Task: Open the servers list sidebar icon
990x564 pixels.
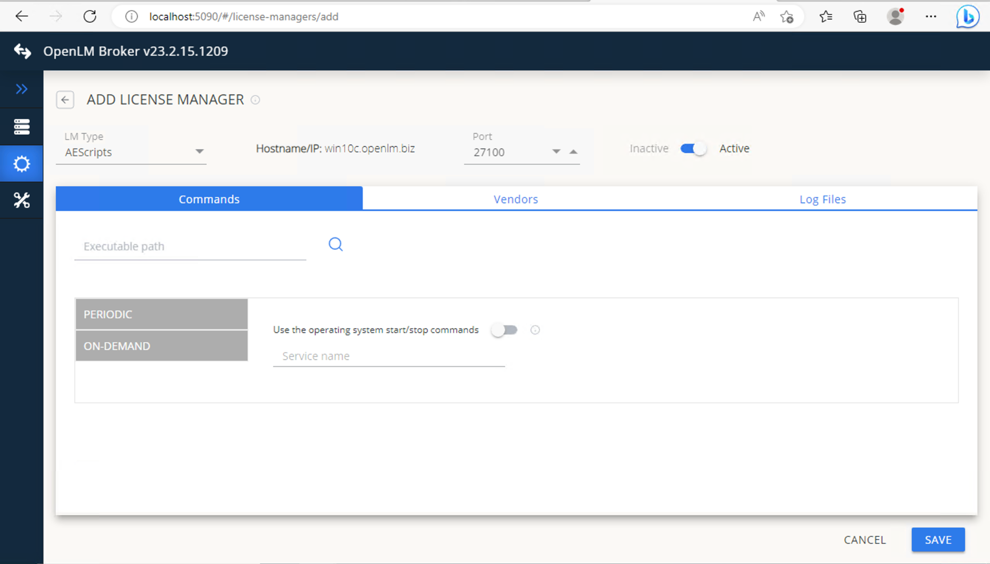Action: tap(21, 127)
